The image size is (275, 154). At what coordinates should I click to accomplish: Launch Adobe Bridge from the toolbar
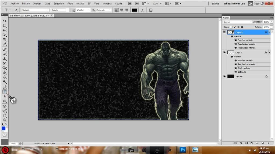130,3
